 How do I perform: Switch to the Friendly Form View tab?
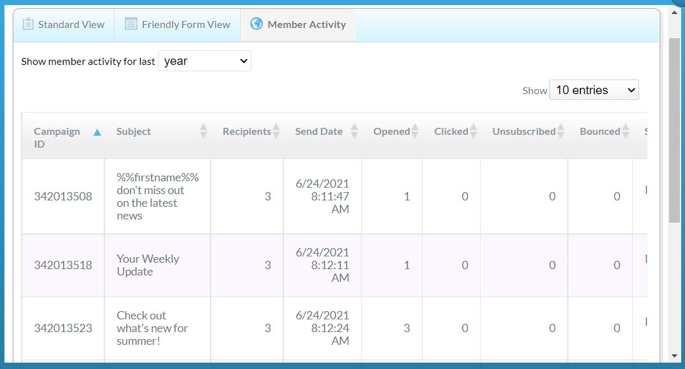[177, 25]
